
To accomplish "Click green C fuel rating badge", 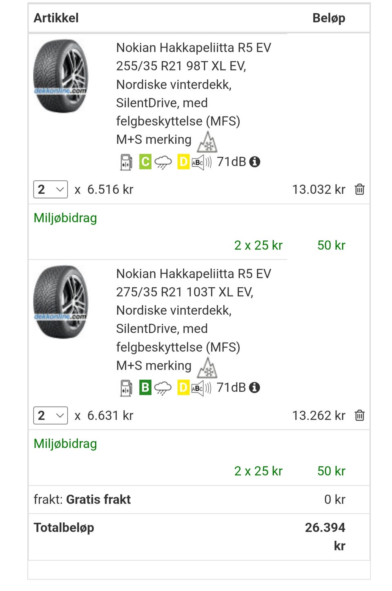I will (x=145, y=162).
